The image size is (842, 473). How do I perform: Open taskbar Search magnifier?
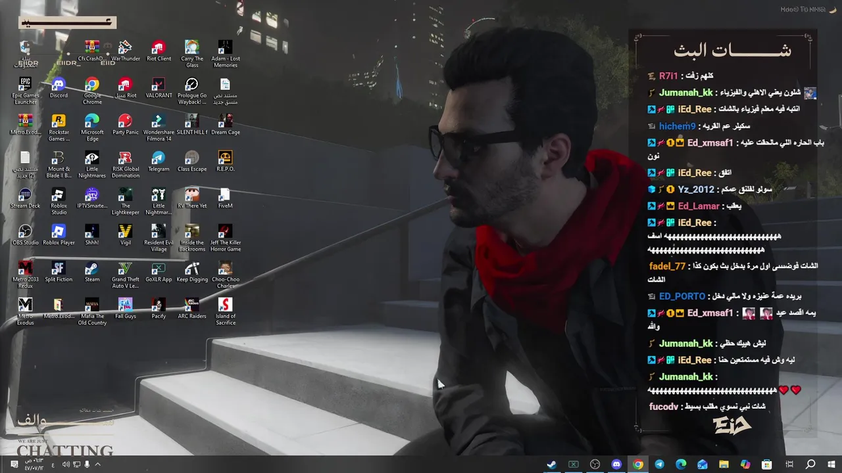click(x=810, y=464)
